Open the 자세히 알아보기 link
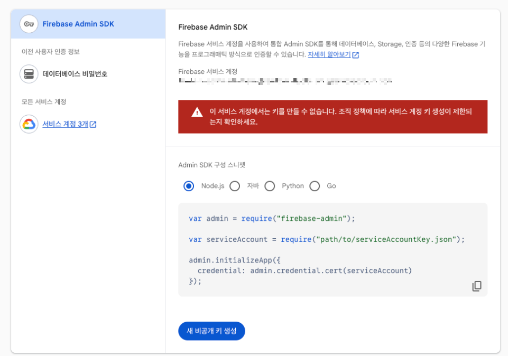This screenshot has width=508, height=356. point(329,54)
